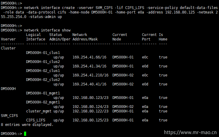Select the DM5000H-02_clus2 interface label

[x=43, y=80]
